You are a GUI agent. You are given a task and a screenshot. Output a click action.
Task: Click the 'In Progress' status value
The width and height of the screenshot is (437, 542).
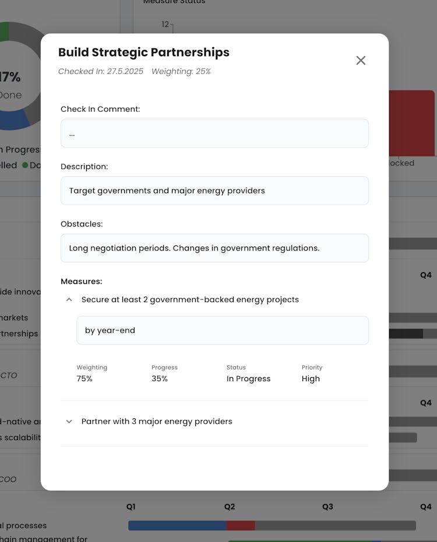[x=248, y=379]
